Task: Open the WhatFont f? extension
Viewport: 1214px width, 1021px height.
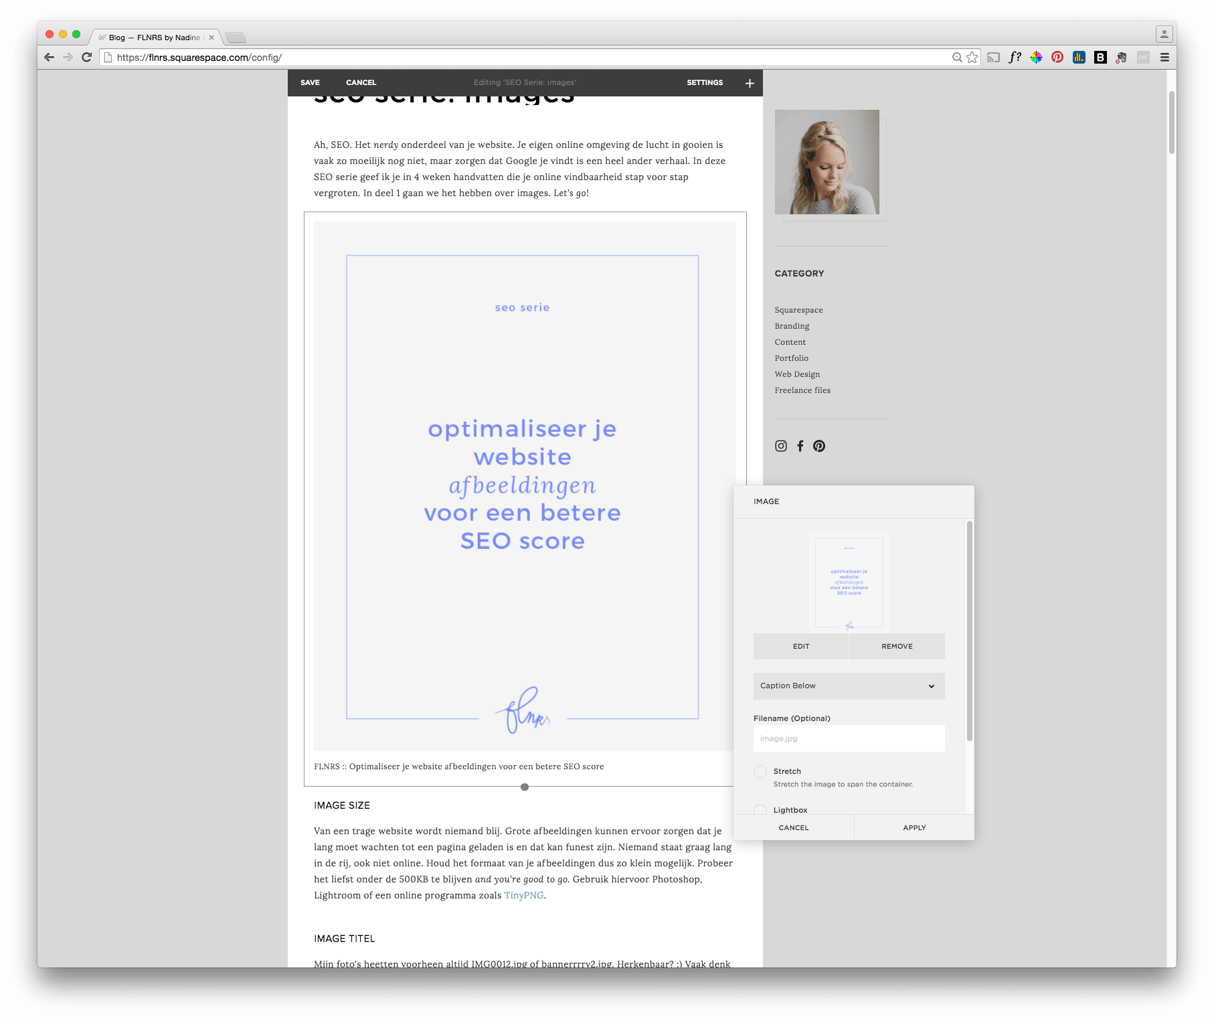Action: coord(1015,58)
